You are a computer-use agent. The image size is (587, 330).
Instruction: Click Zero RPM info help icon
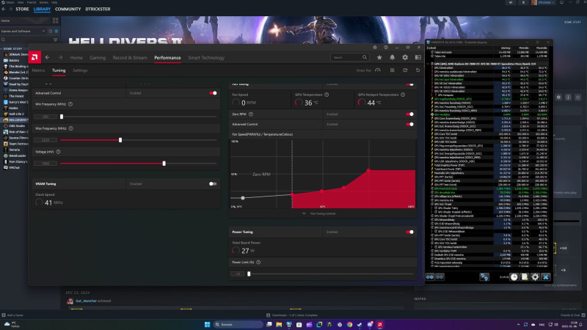(251, 114)
